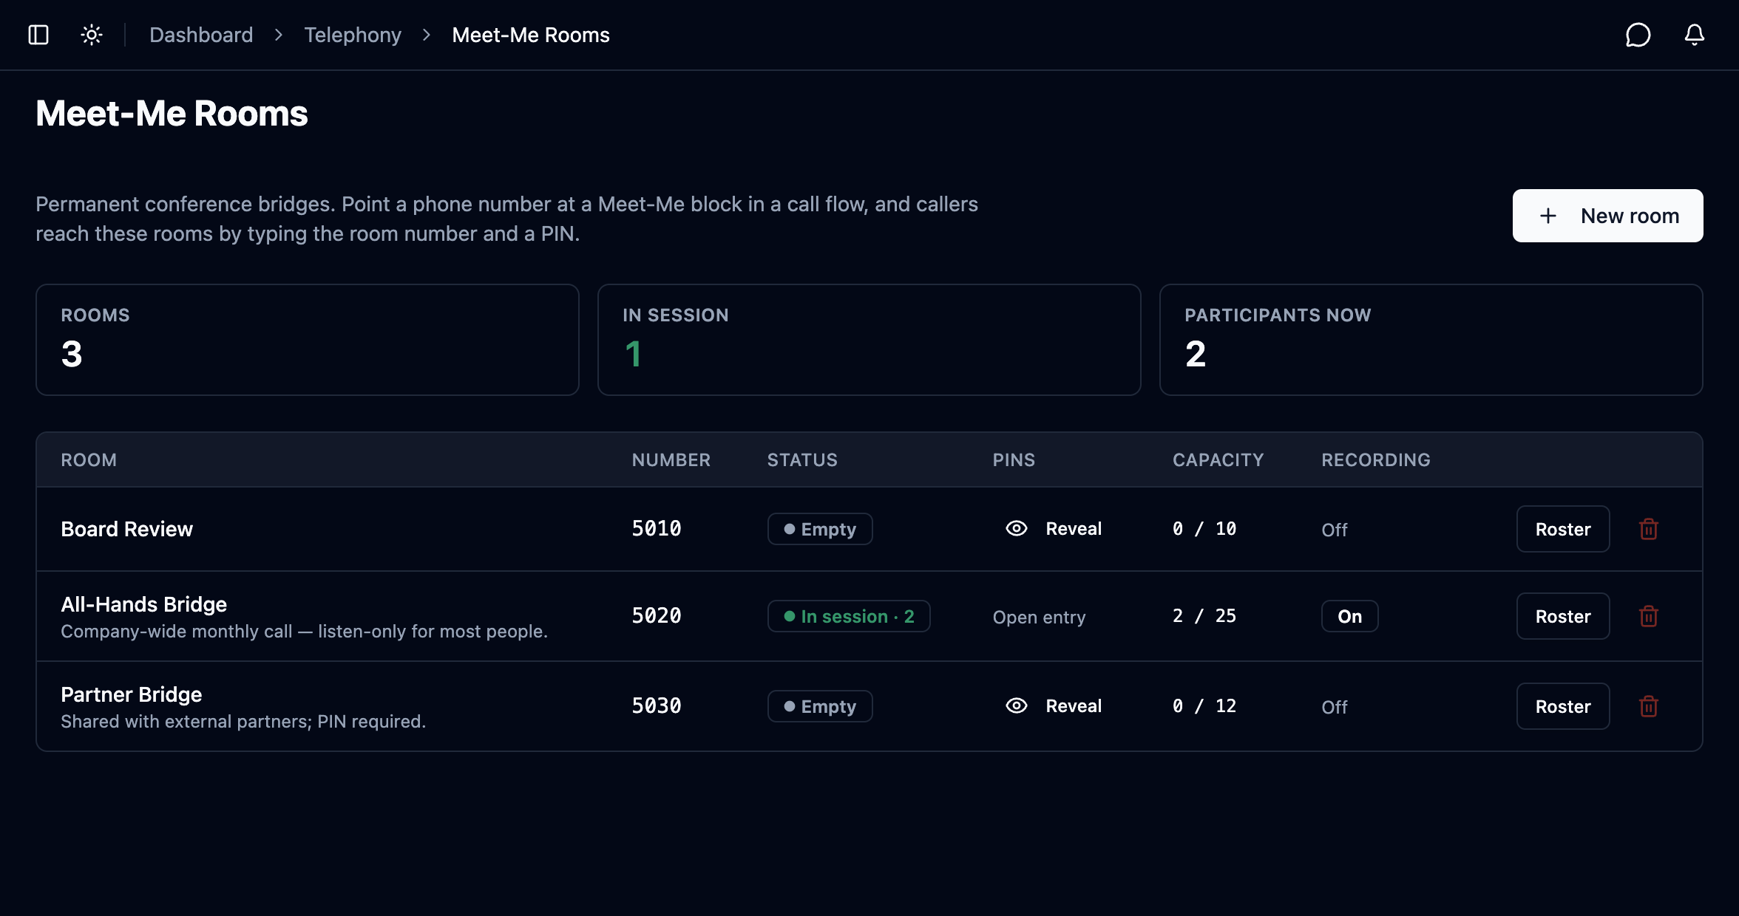Click capacity 2 / 25
The width and height of the screenshot is (1739, 916).
pos(1204,616)
